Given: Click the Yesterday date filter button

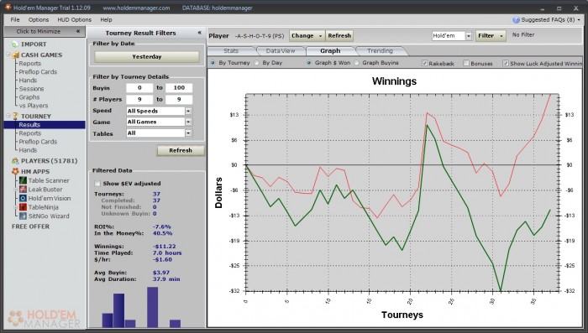Looking at the screenshot, I should pyautogui.click(x=147, y=56).
